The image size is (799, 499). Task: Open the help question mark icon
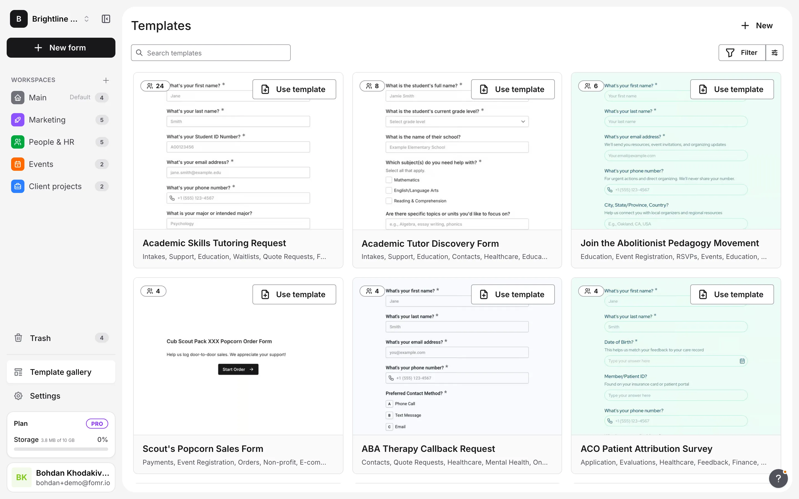[778, 478]
